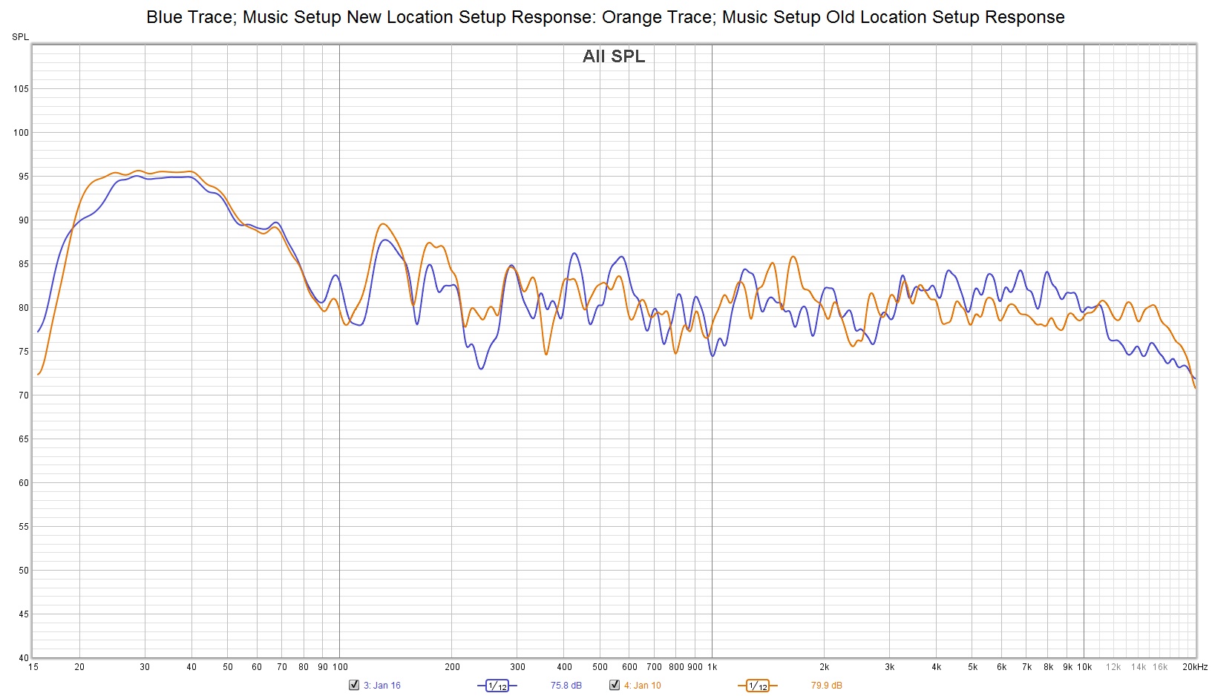Click the 'SPL' axis label at top left
The width and height of the screenshot is (1212, 696).
(20, 37)
